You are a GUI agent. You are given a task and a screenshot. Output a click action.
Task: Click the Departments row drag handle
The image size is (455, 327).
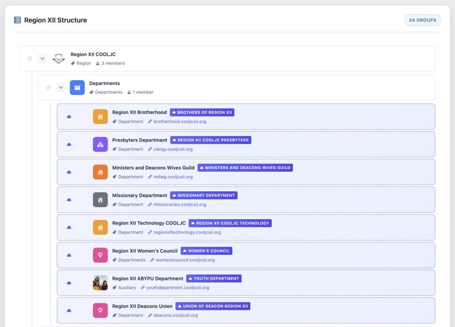point(48,87)
